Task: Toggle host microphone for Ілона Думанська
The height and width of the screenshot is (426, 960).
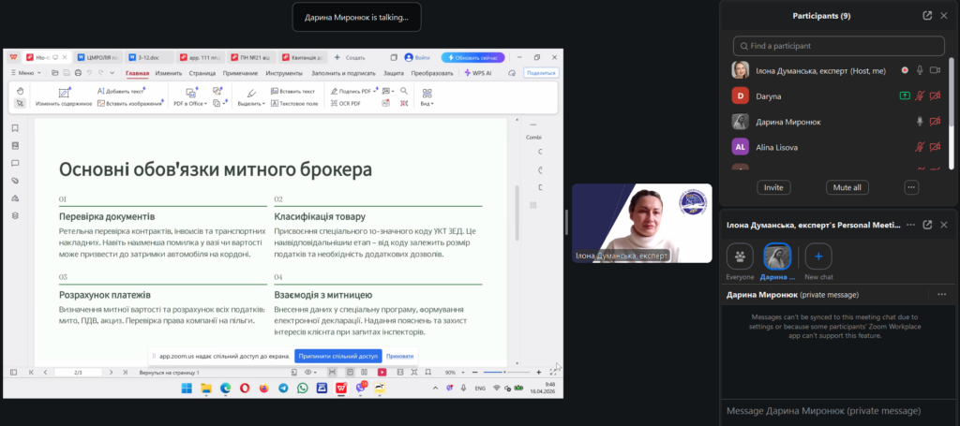Action: (x=921, y=70)
